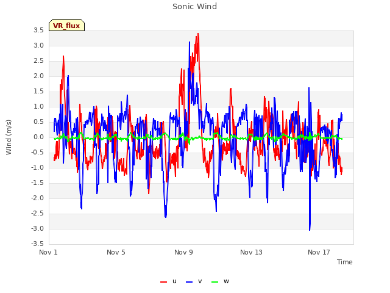Click the Nov 17 x-axis tick label
This screenshot has height=293, width=390.
tap(319, 252)
